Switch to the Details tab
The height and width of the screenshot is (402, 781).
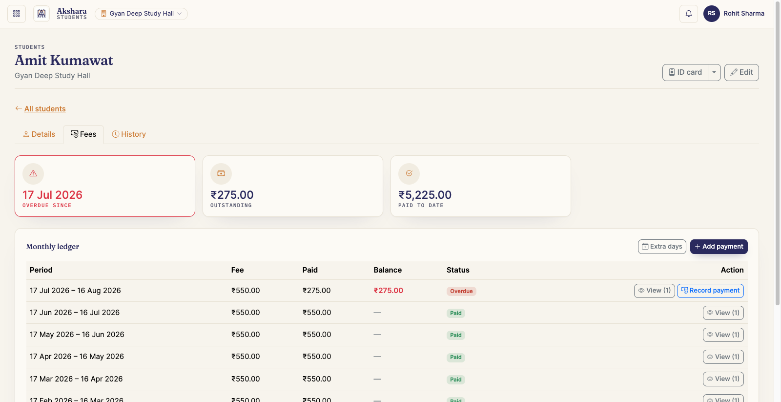[39, 134]
